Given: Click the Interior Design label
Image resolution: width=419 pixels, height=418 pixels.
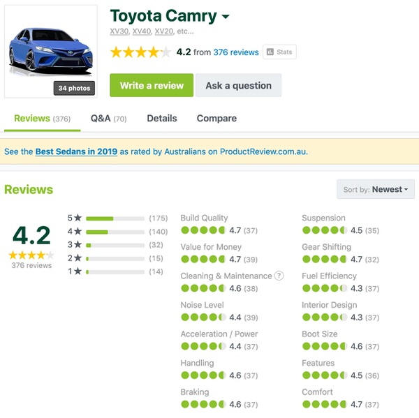Looking at the screenshot, I should coord(329,305).
